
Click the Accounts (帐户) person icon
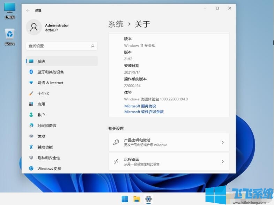[x=31, y=115]
